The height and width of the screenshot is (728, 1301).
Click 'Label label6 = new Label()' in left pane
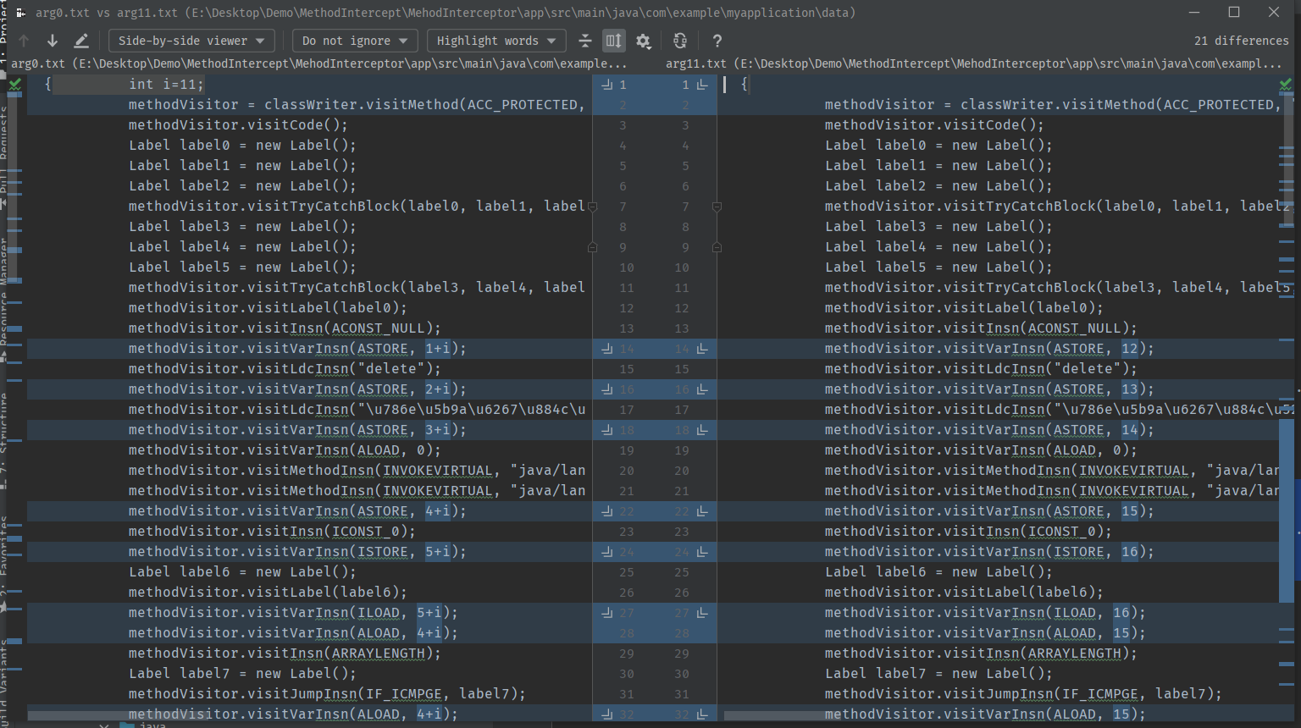pyautogui.click(x=242, y=572)
